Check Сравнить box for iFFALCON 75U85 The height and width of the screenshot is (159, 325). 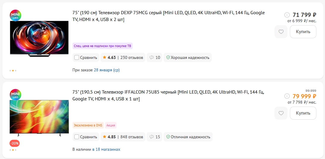tap(77, 137)
